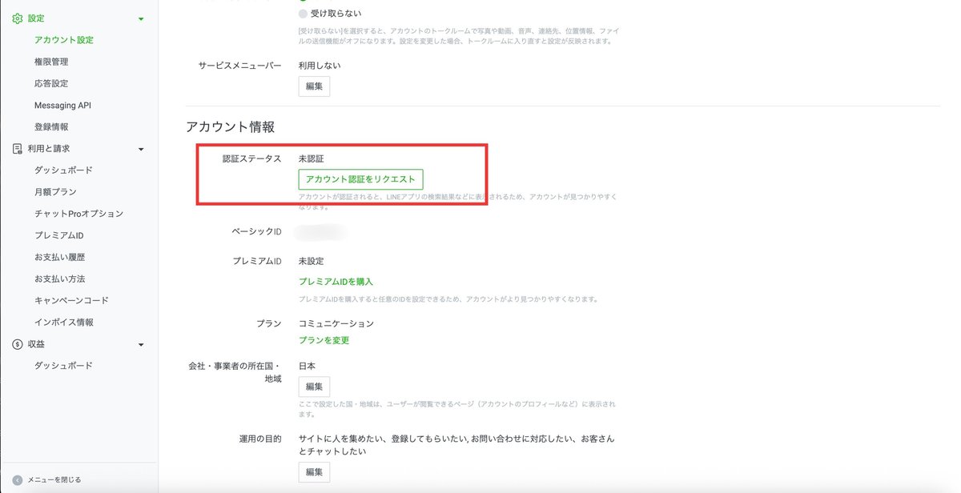Select the 受け取らない radio option

point(303,14)
